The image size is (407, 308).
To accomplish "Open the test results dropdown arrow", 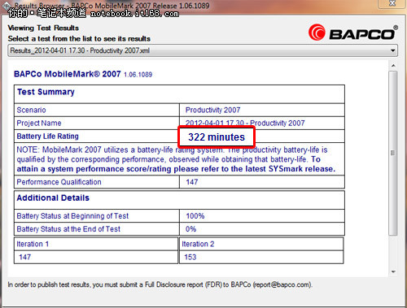I will click(392, 50).
